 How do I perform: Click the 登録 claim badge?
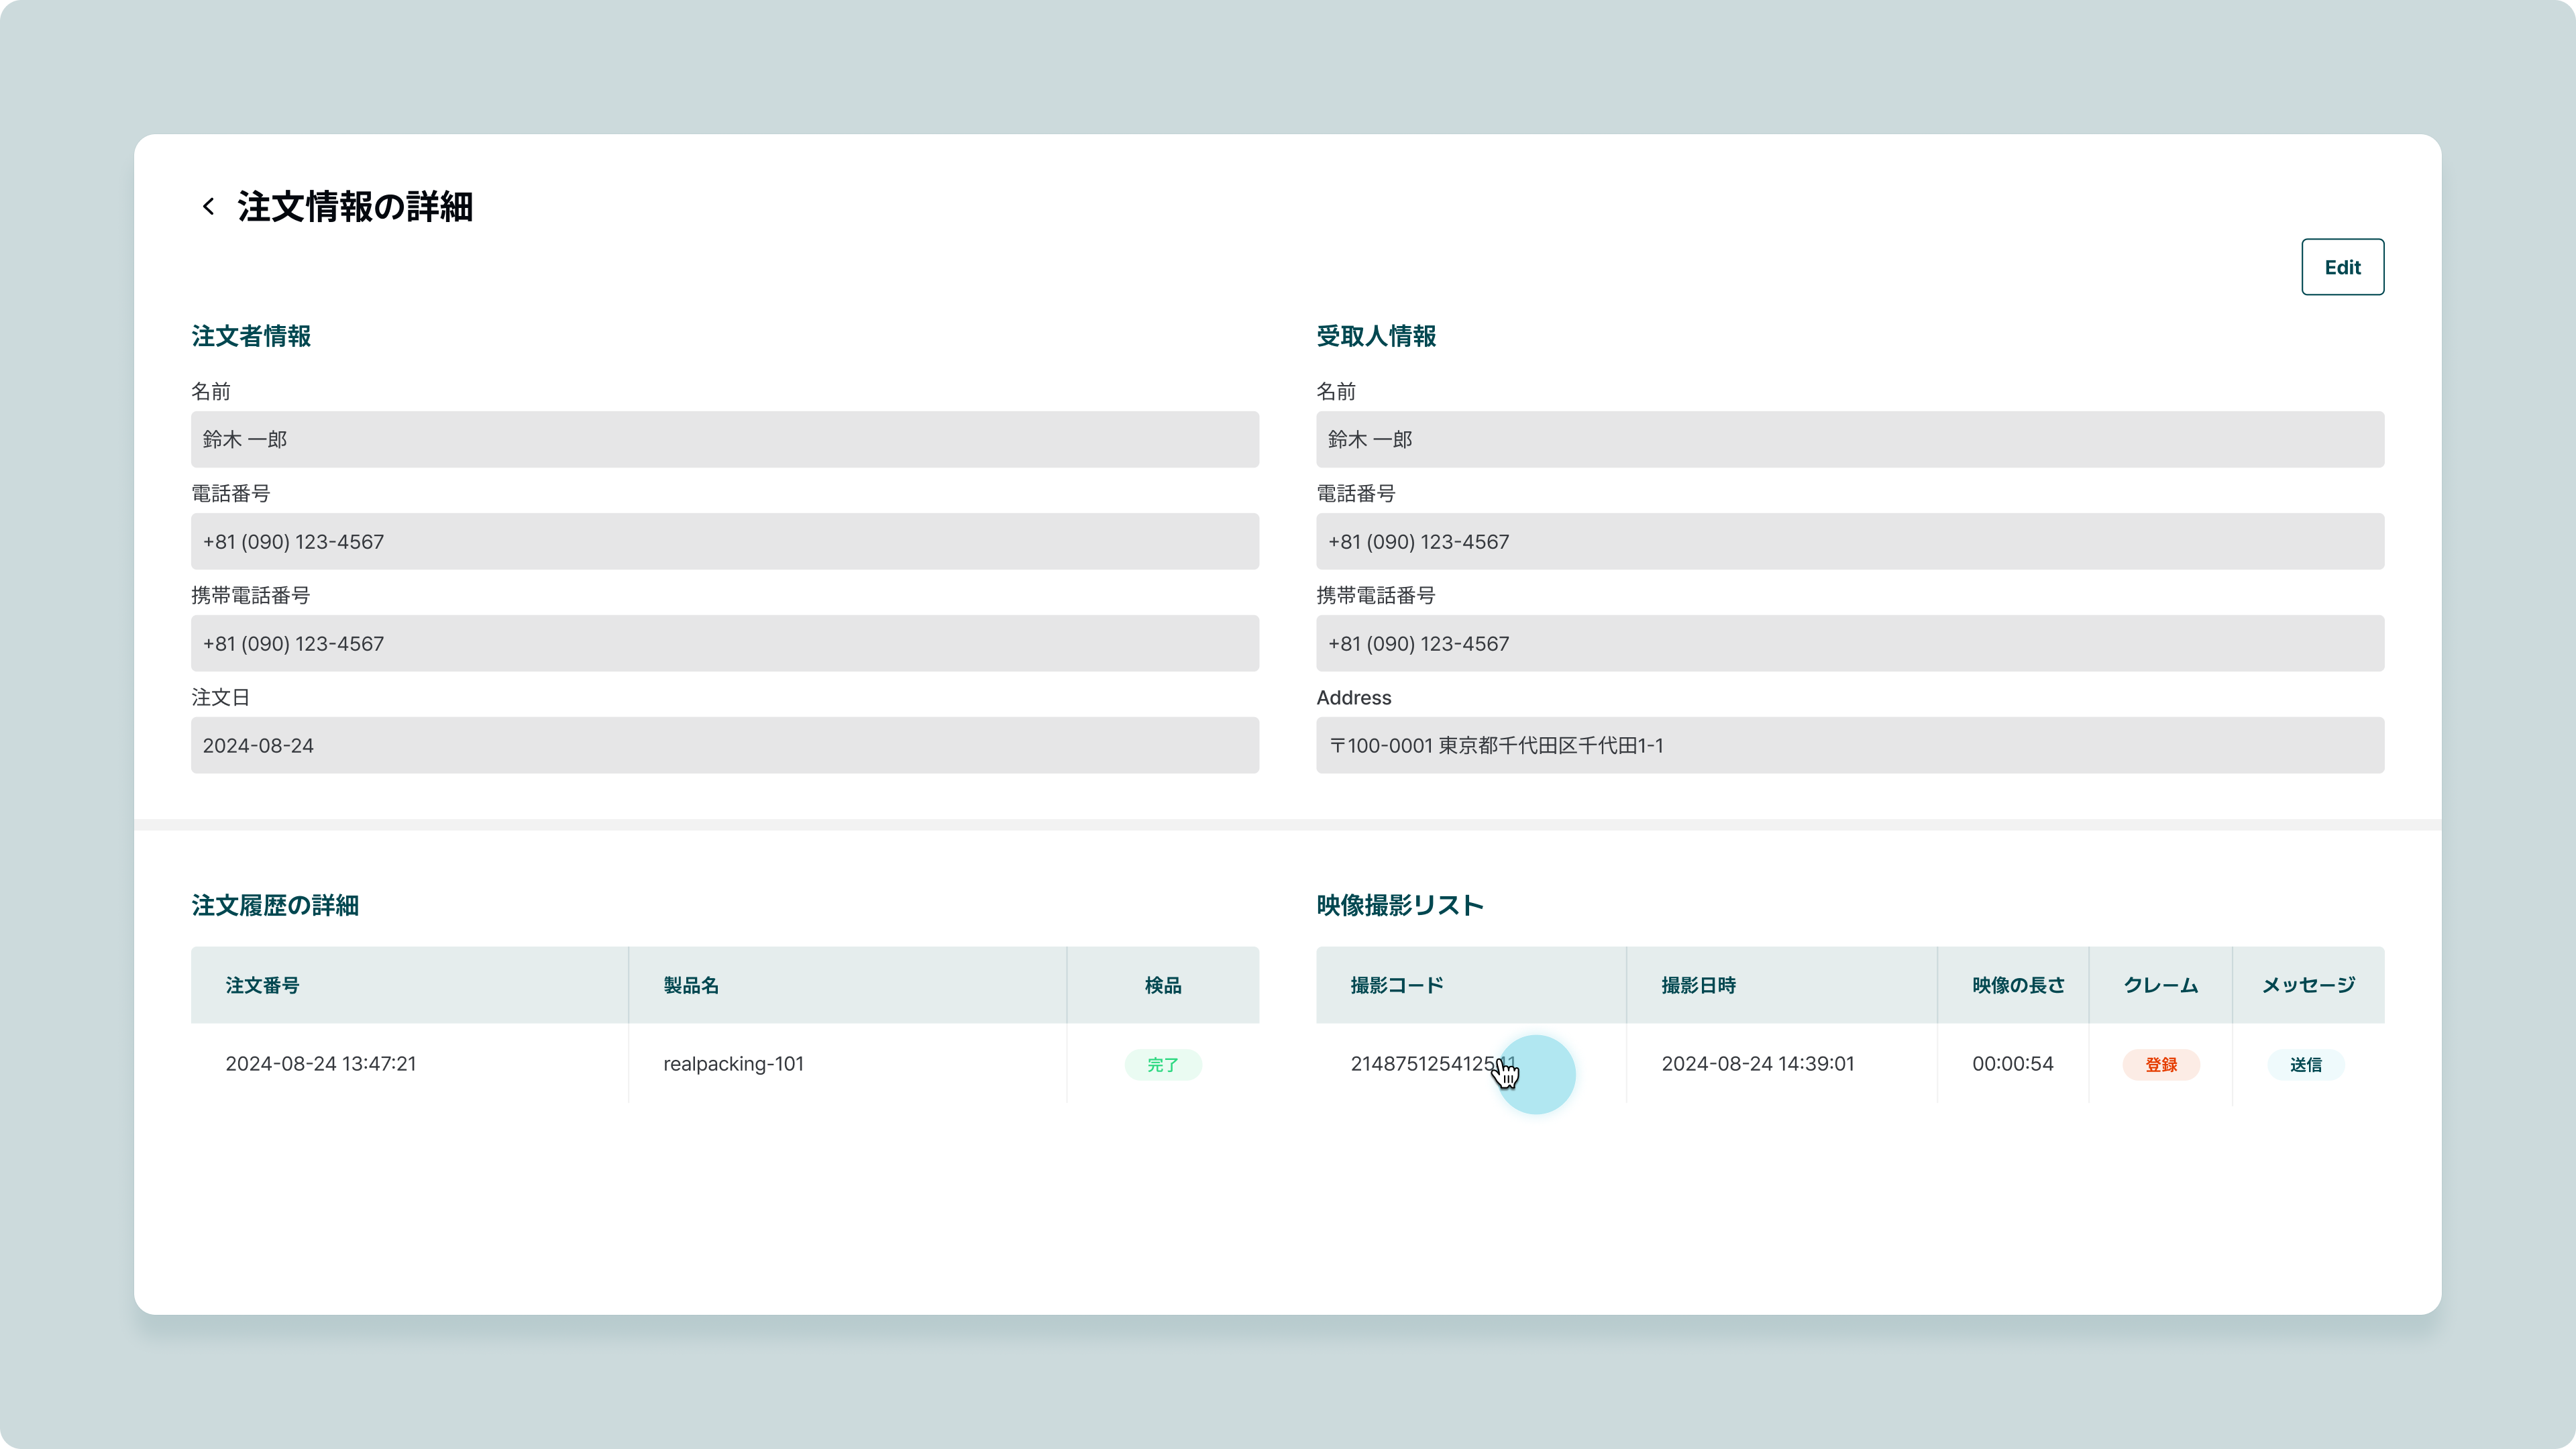[2160, 1064]
